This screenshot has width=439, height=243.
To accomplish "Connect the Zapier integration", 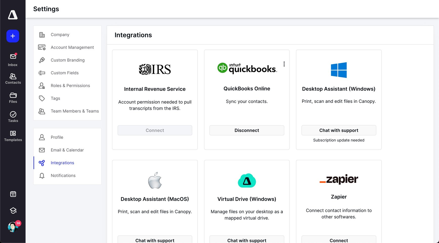I will click(x=339, y=240).
